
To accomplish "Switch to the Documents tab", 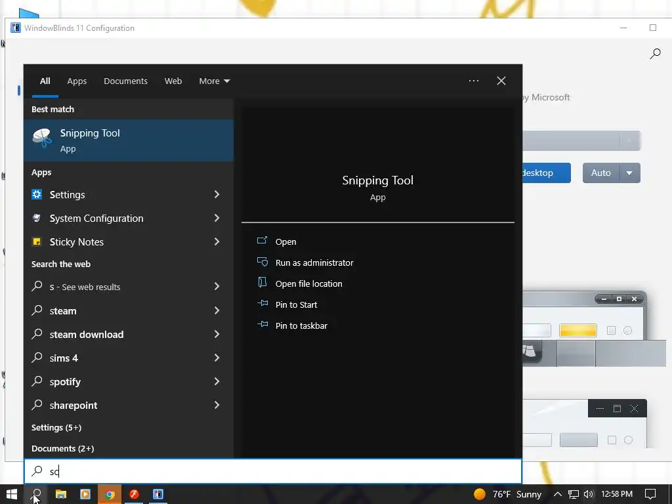I will (x=125, y=81).
